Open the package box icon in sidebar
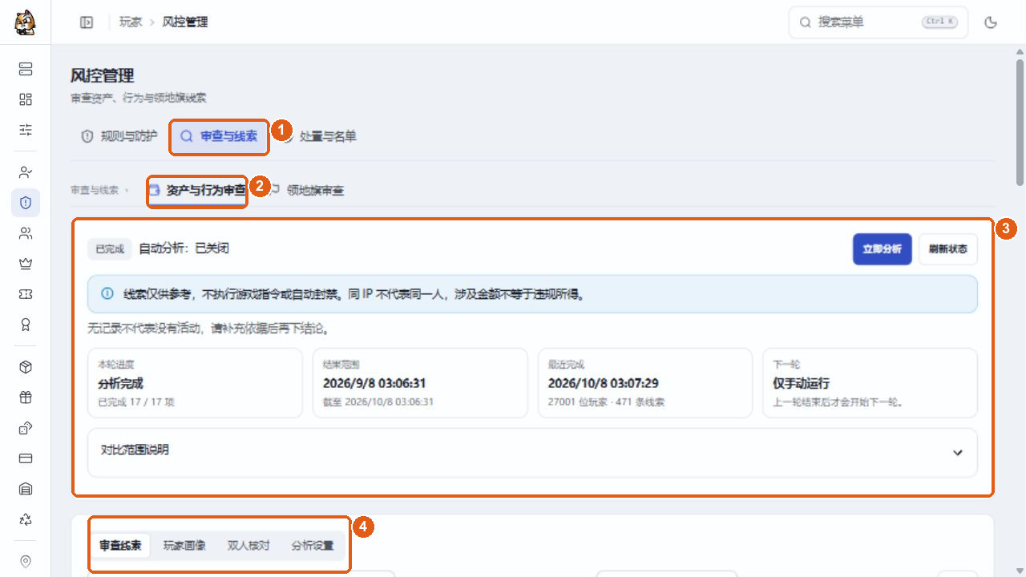Viewport: 1026px width, 577px height. [x=26, y=367]
